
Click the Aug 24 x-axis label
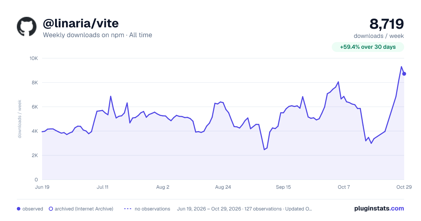(x=223, y=187)
